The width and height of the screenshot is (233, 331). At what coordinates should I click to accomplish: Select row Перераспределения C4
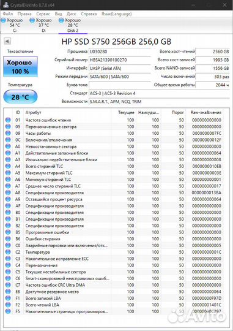pyautogui.click(x=114, y=265)
